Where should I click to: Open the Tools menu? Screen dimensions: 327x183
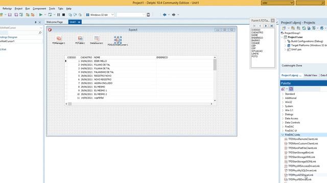(52, 9)
